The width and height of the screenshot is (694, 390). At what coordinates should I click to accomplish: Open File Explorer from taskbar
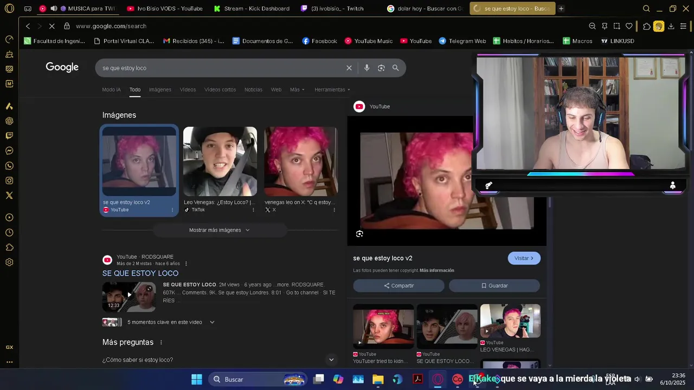click(x=378, y=379)
